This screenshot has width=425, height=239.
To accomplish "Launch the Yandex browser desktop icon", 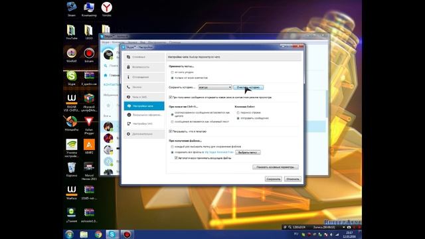I will click(x=106, y=9).
